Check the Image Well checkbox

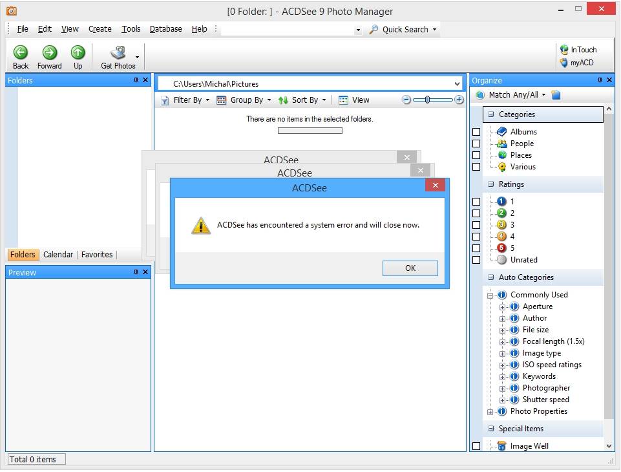tap(476, 446)
